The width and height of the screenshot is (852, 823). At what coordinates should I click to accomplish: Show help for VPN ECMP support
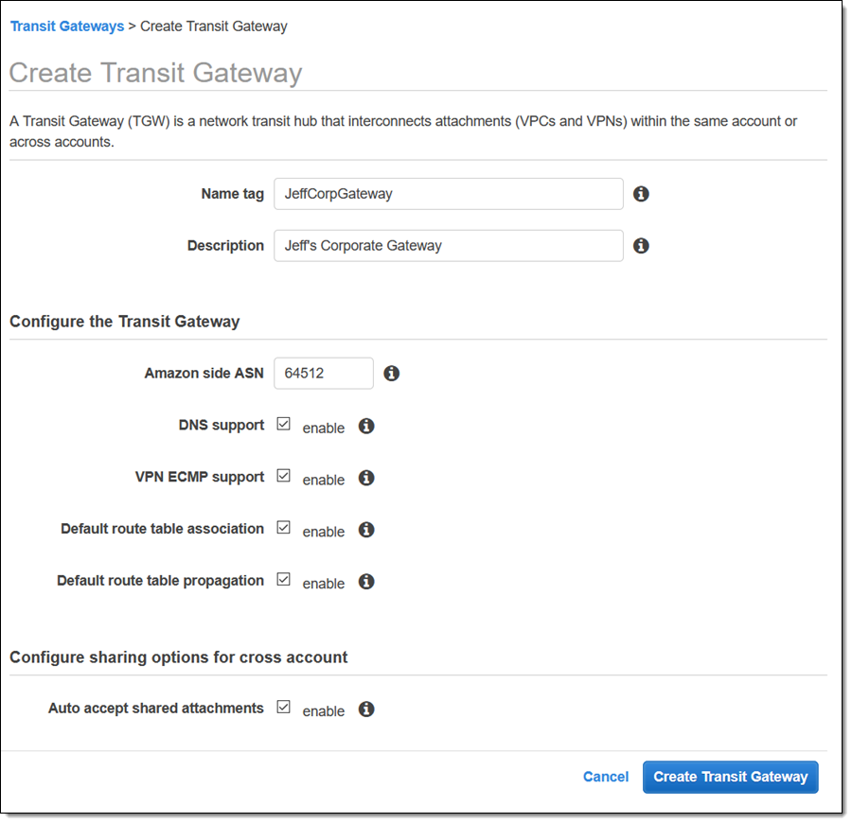point(366,478)
